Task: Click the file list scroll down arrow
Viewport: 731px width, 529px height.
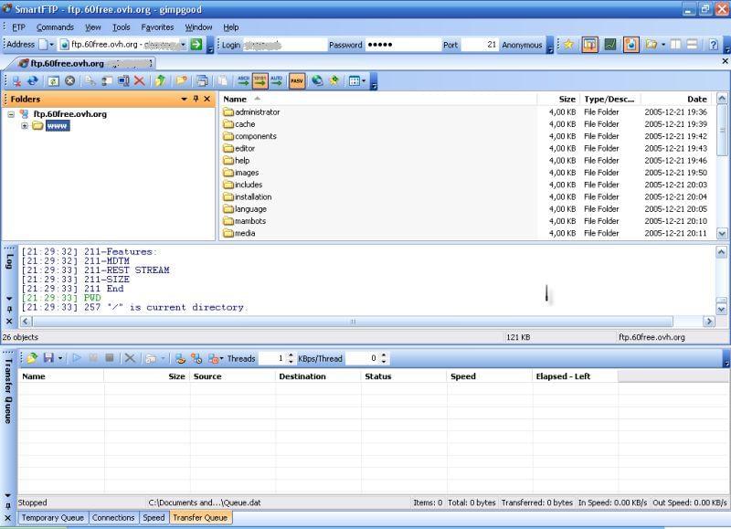Action: coord(722,233)
